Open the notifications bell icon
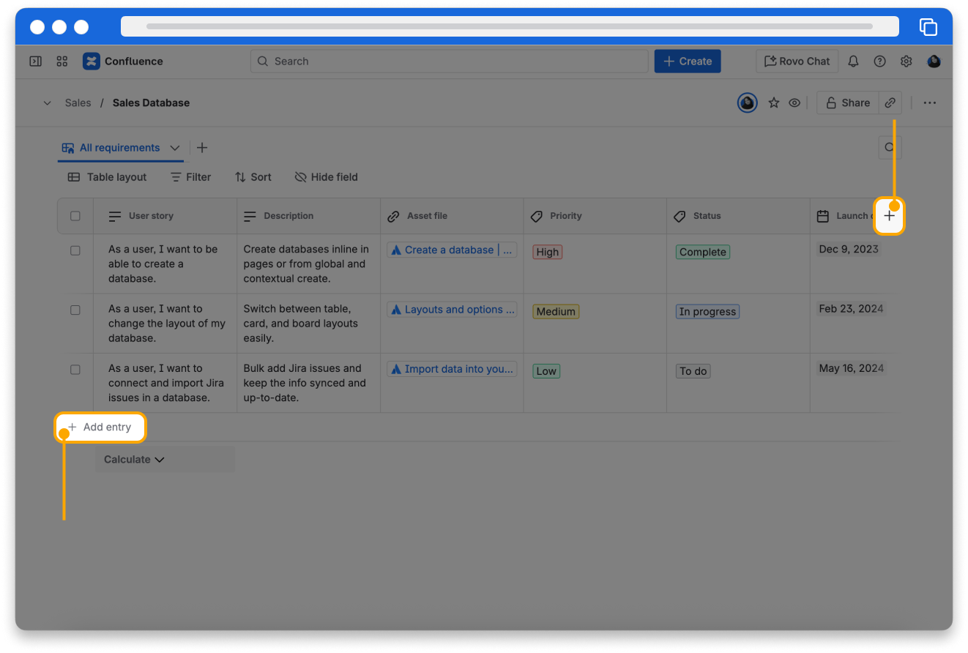968x653 pixels. point(853,61)
